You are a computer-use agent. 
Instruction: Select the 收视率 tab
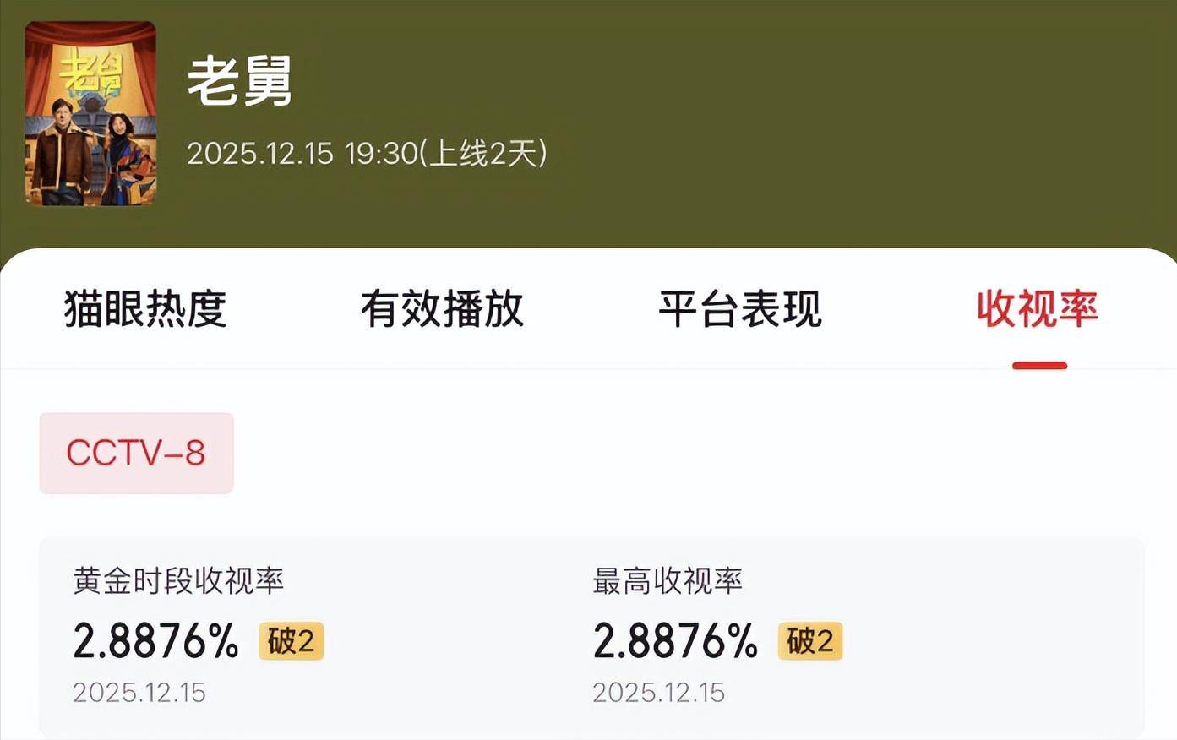[1037, 308]
